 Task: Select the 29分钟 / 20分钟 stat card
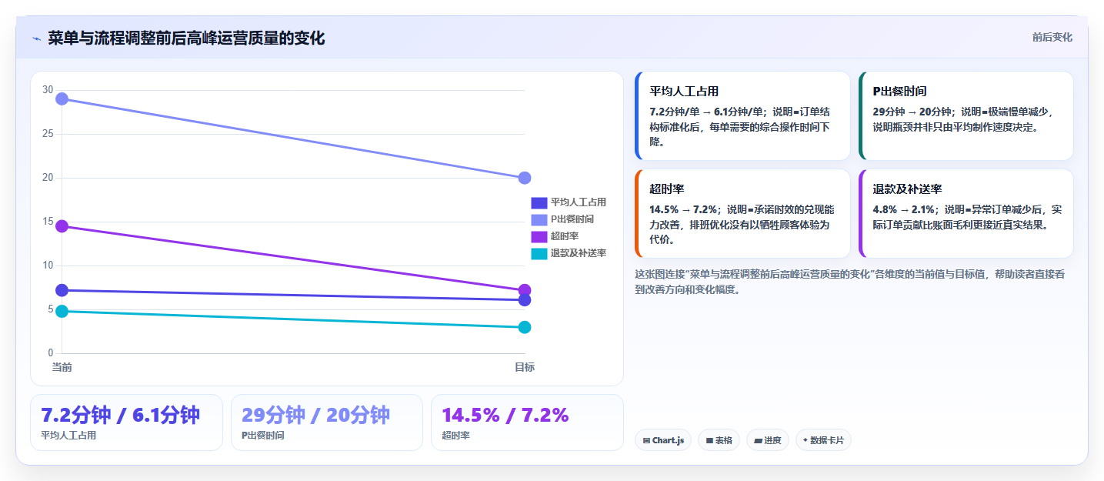[x=327, y=423]
